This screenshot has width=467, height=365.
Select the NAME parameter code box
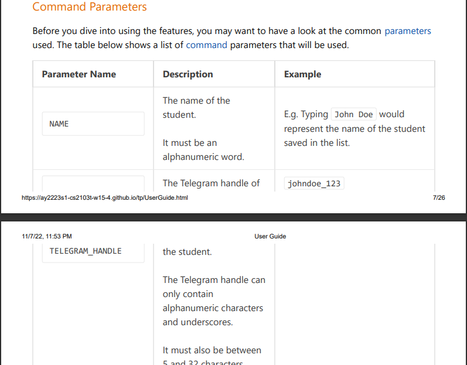click(93, 124)
